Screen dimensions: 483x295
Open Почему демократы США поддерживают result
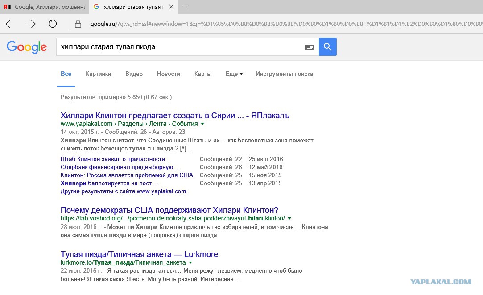pos(169,210)
